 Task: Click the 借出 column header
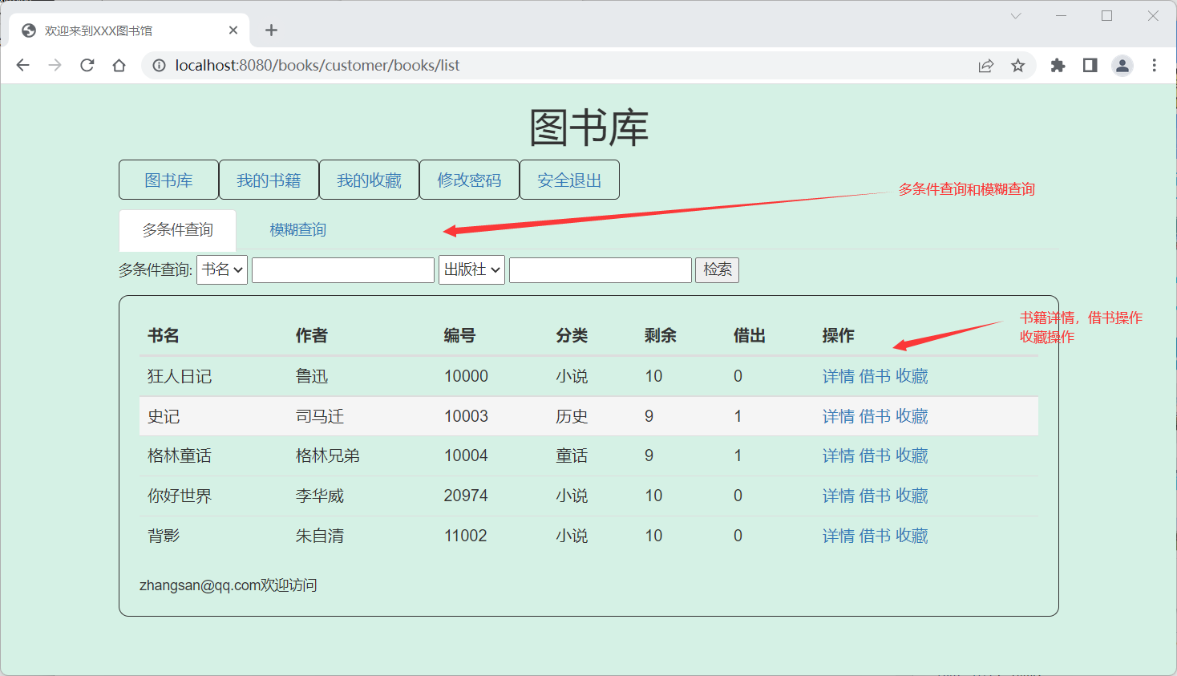click(x=750, y=335)
